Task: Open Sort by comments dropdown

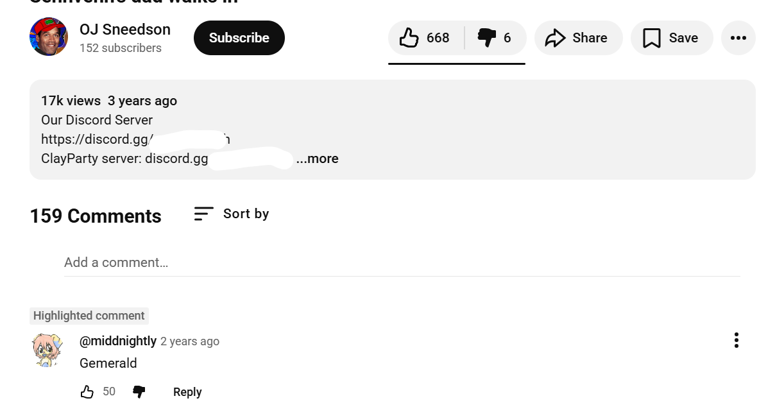Action: pyautogui.click(x=232, y=214)
